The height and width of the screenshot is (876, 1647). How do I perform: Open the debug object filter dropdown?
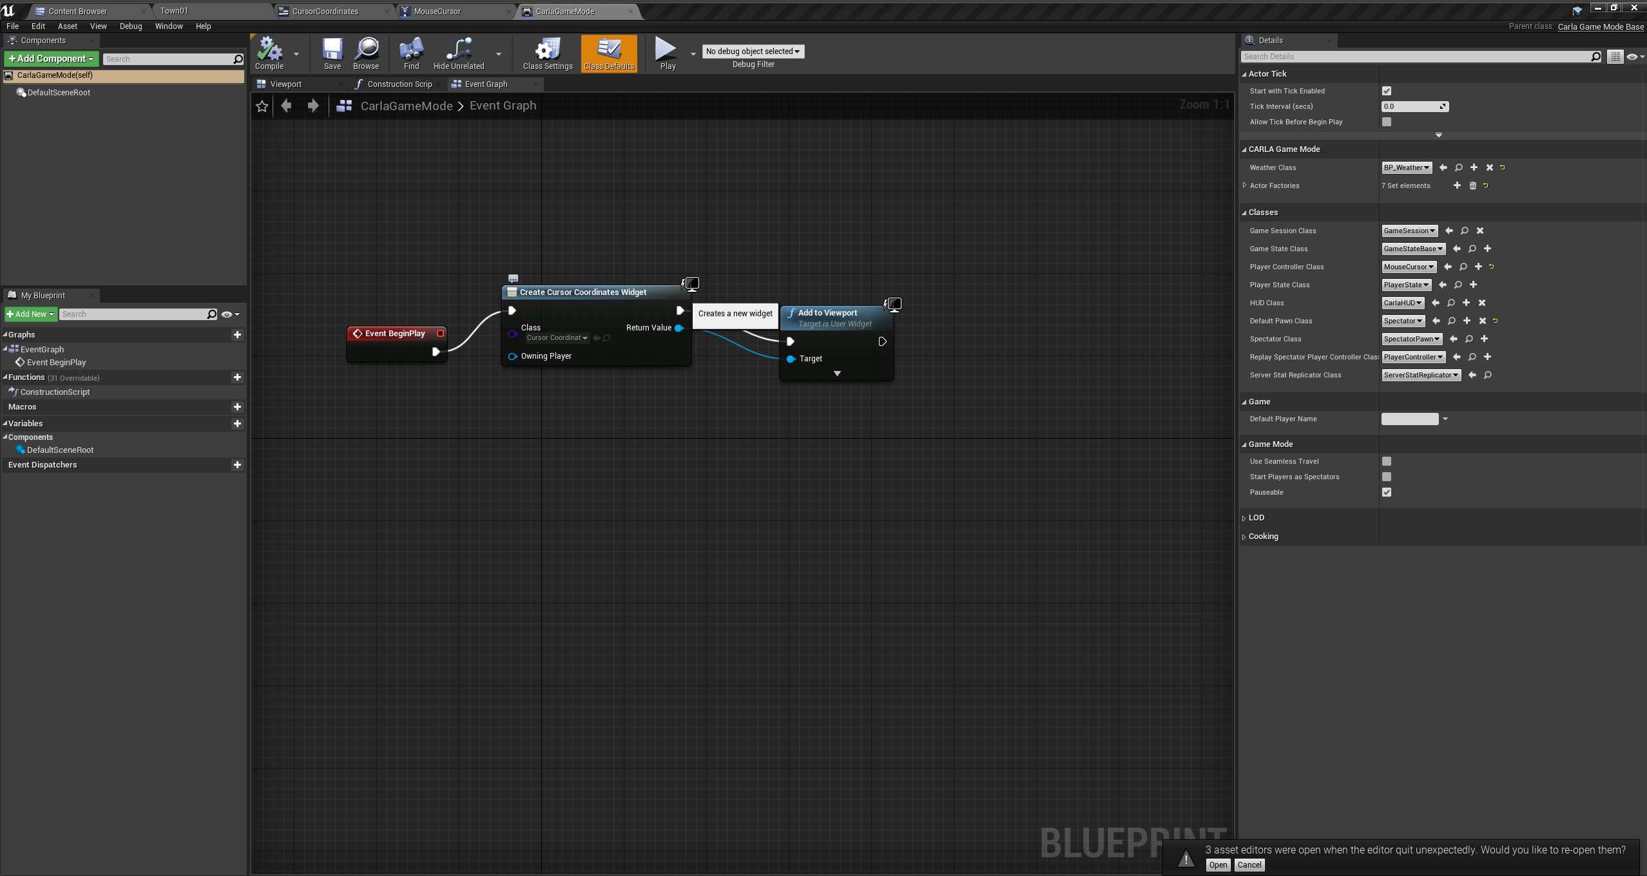[752, 52]
